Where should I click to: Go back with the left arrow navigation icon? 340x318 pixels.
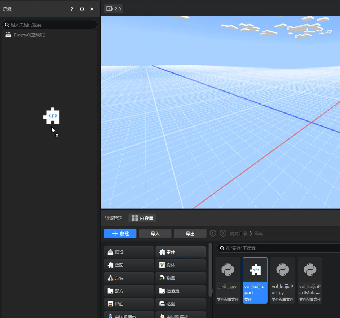(213, 233)
